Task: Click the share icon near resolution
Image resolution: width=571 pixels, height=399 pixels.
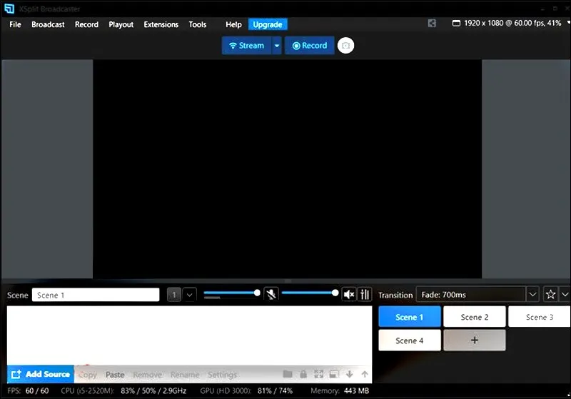Action: coord(432,24)
